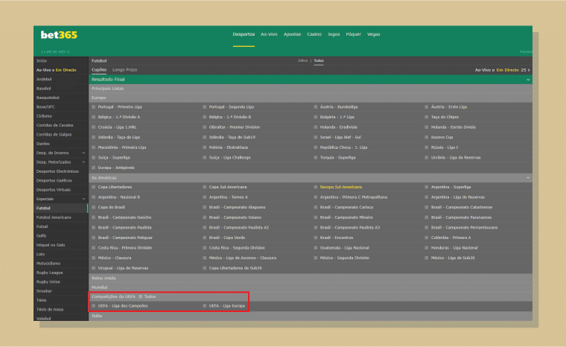This screenshot has height=347, width=566.
Task: Check Portugal - Segunda Liga checkbox
Action: (x=205, y=107)
